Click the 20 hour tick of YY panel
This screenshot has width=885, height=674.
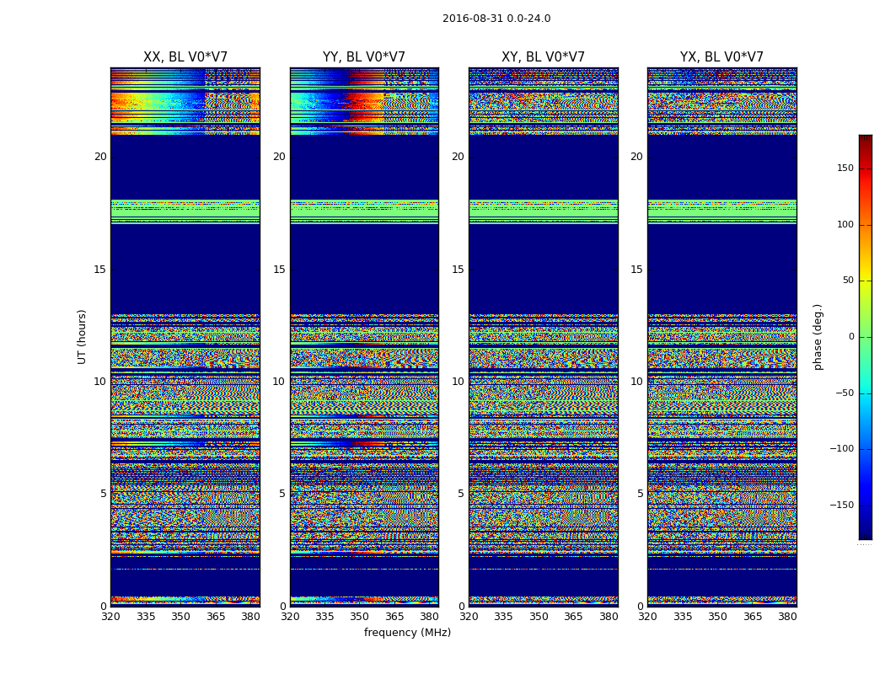[279, 157]
